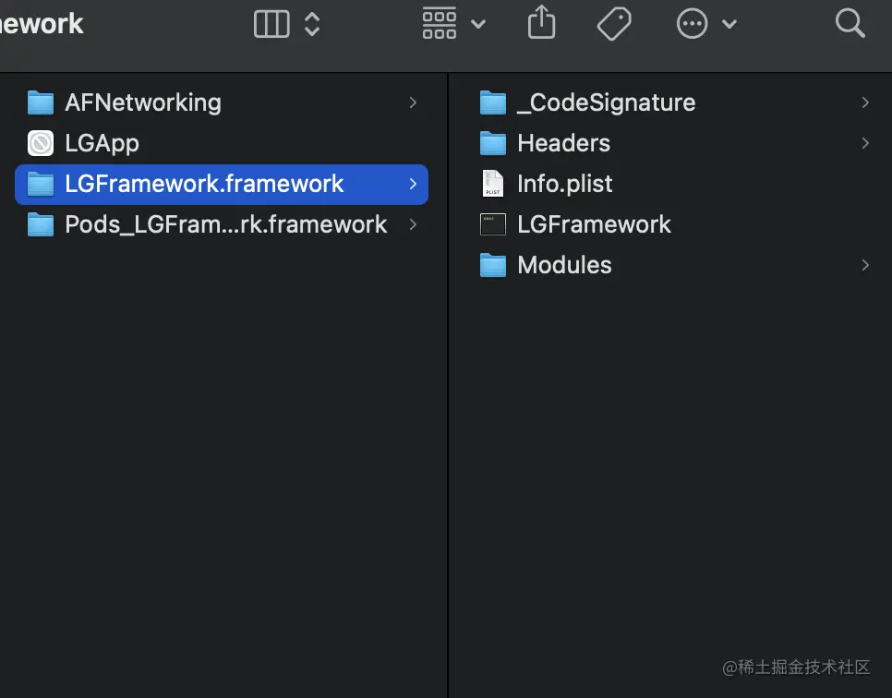Expand the Modules folder chevron

(865, 265)
